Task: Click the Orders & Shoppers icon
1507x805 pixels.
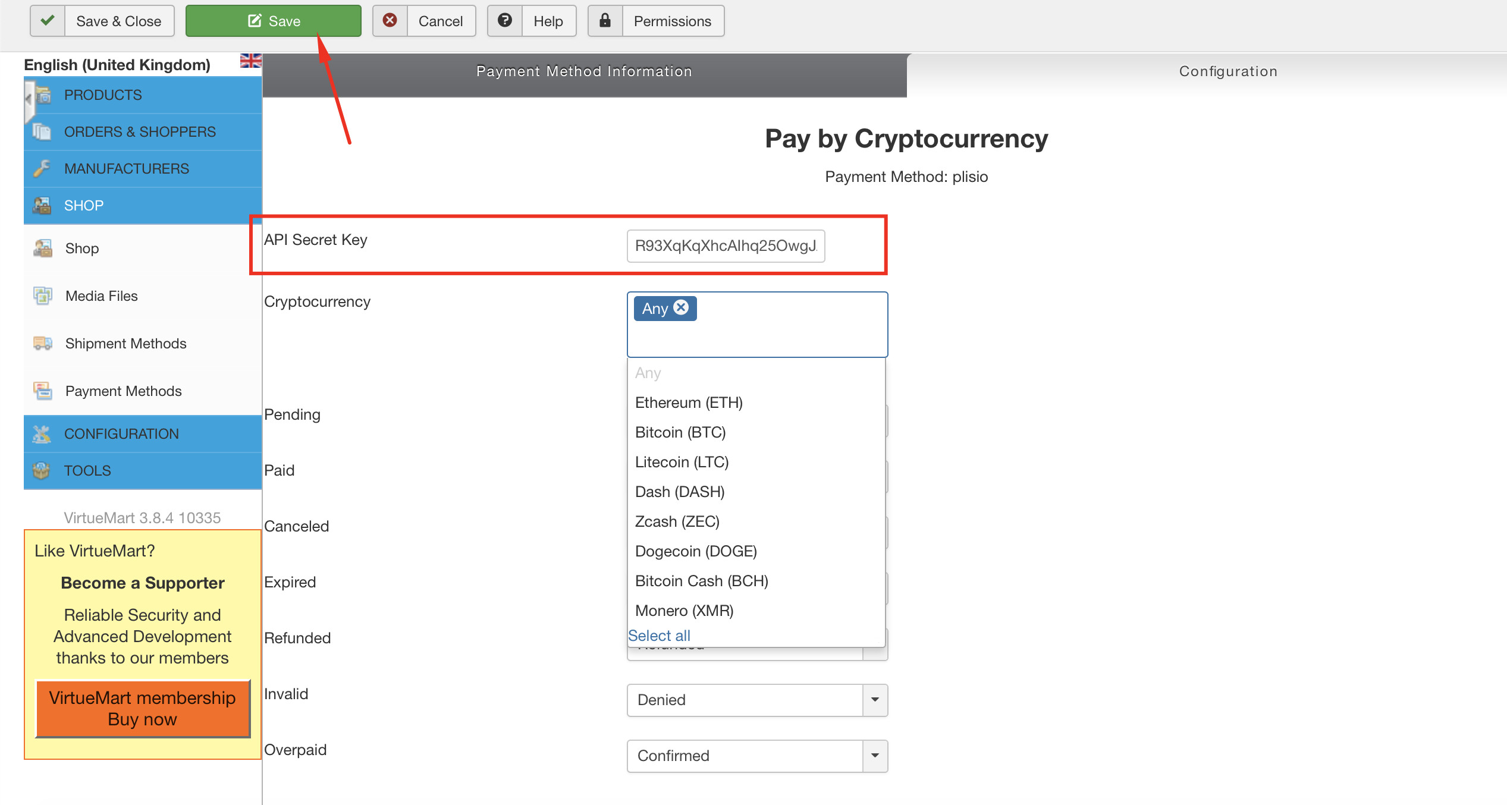Action: pos(42,131)
